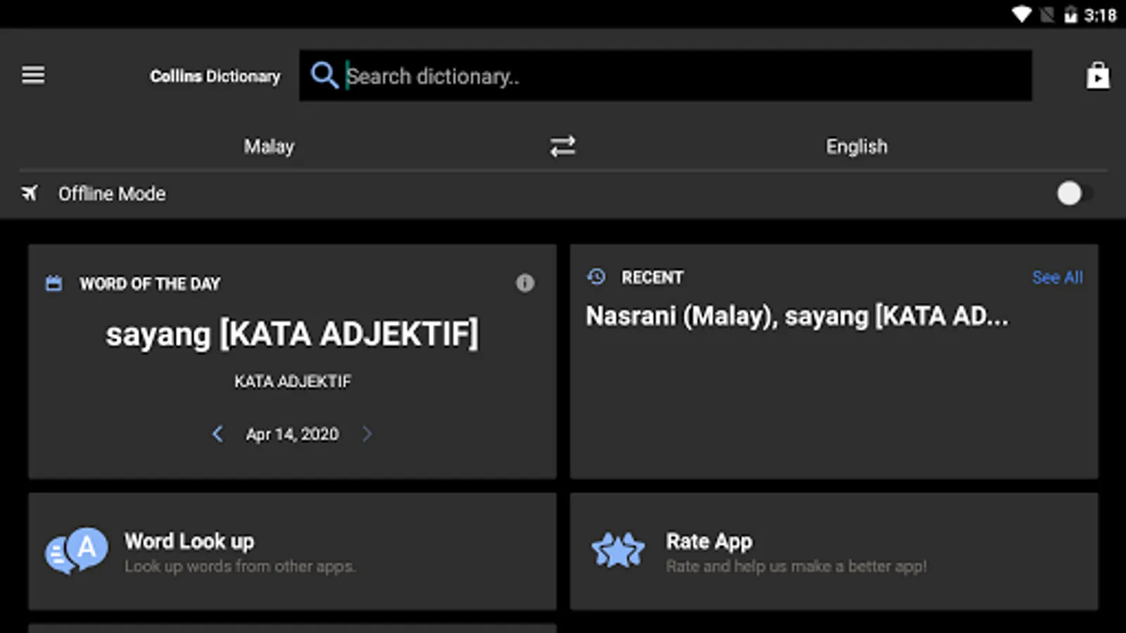Select English target language
Screen dimensions: 1126x633
(856, 146)
